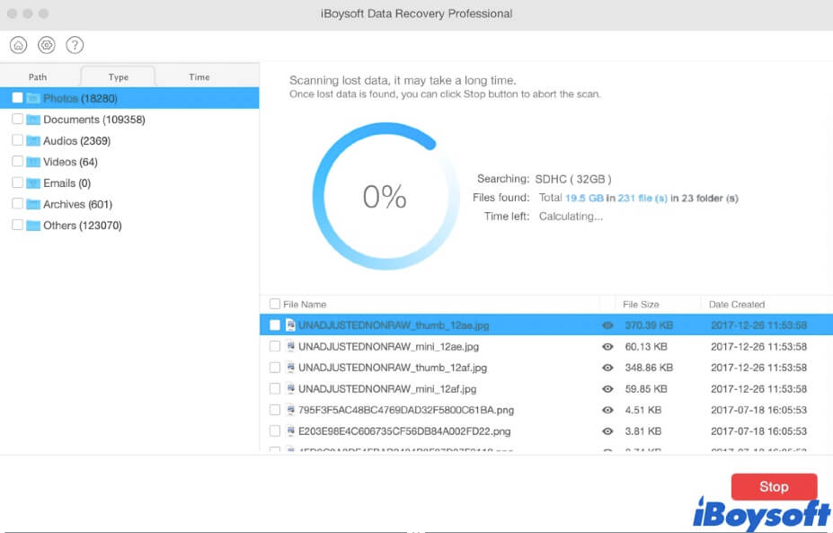Click the 60.13 KB file size cell
The image size is (833, 533).
click(646, 346)
